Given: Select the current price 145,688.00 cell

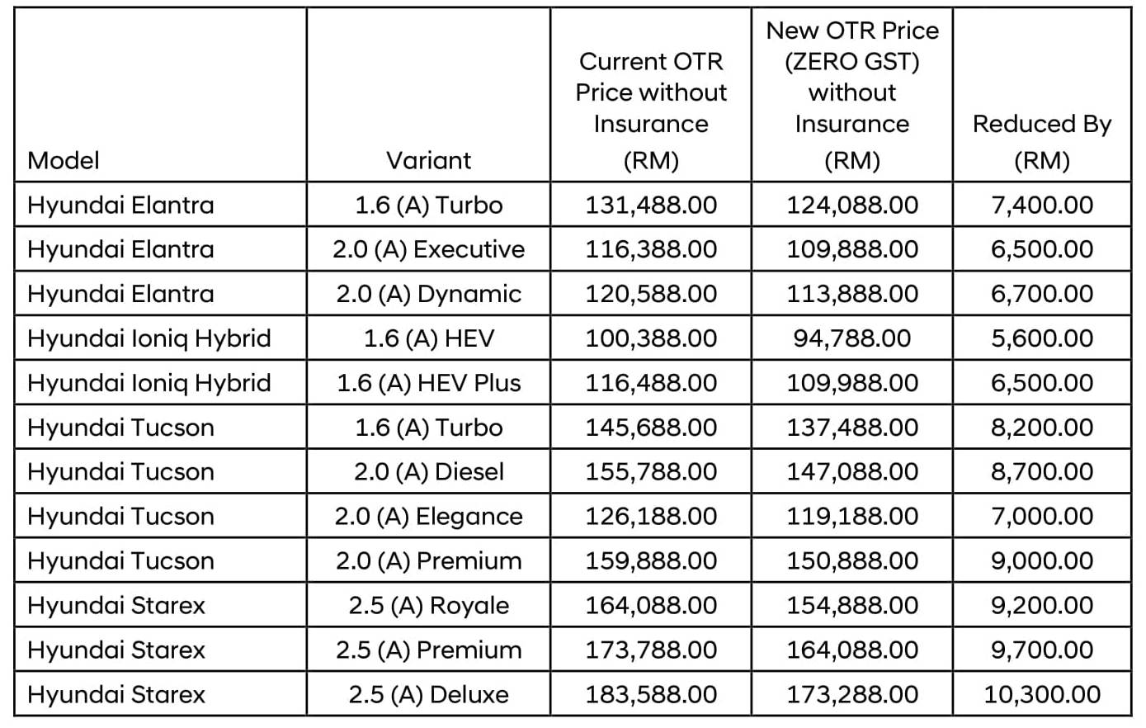Looking at the screenshot, I should pyautogui.click(x=651, y=428).
